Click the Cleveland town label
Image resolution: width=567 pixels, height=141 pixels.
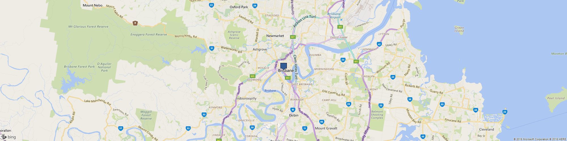(x=486, y=129)
